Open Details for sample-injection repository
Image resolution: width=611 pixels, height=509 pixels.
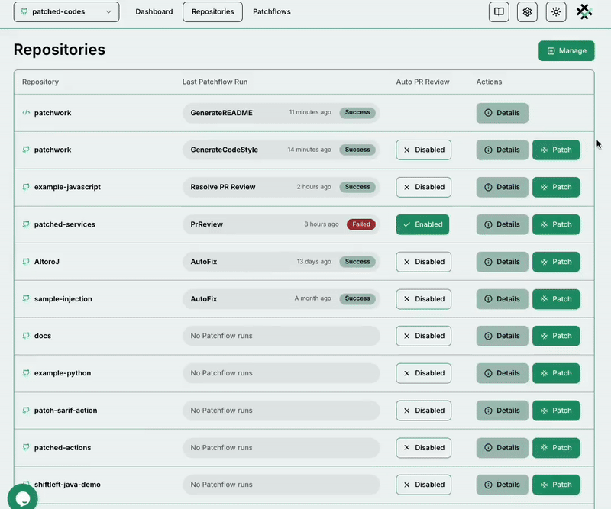point(502,299)
